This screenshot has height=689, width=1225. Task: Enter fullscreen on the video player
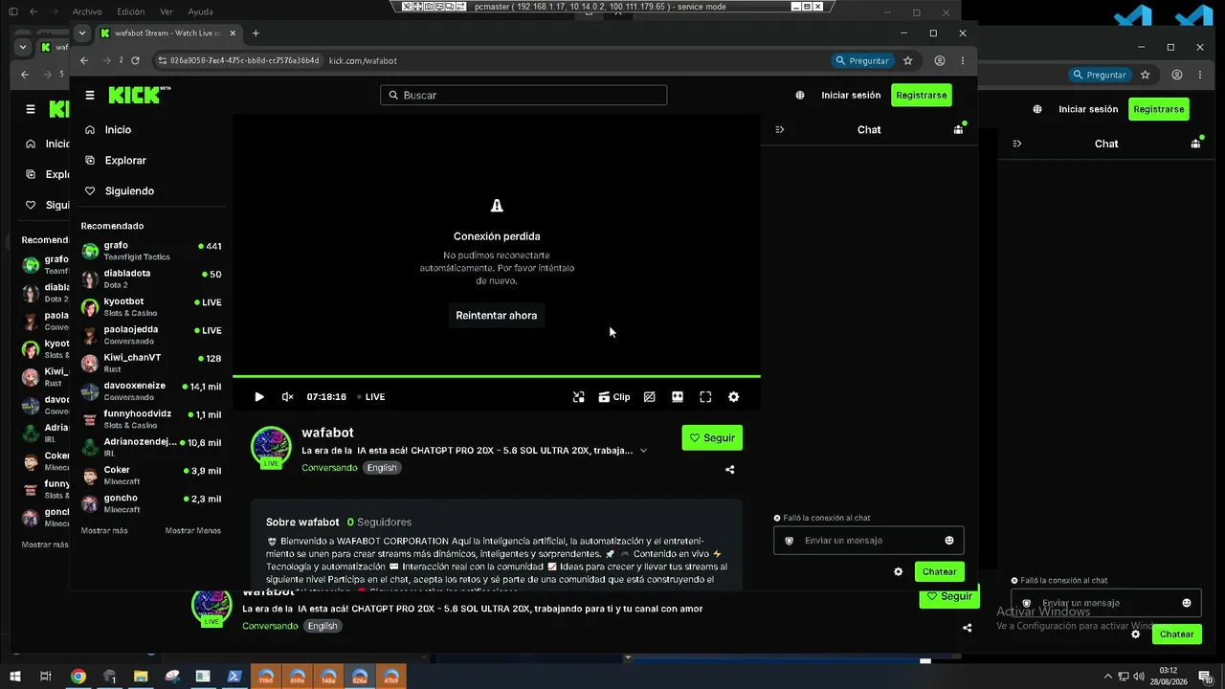705,397
